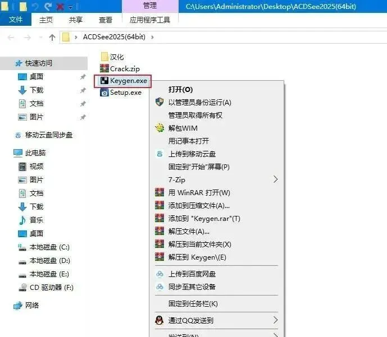Screen dimensions: 387x337
Task: Click the QQ penguin icon in context menu
Action: (x=160, y=320)
